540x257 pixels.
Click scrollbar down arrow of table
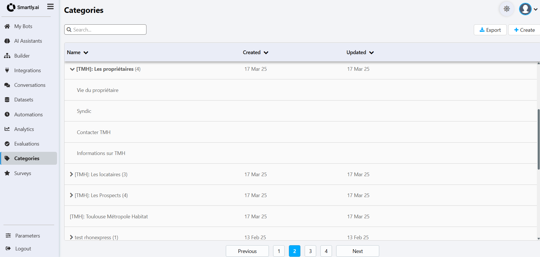click(x=539, y=238)
